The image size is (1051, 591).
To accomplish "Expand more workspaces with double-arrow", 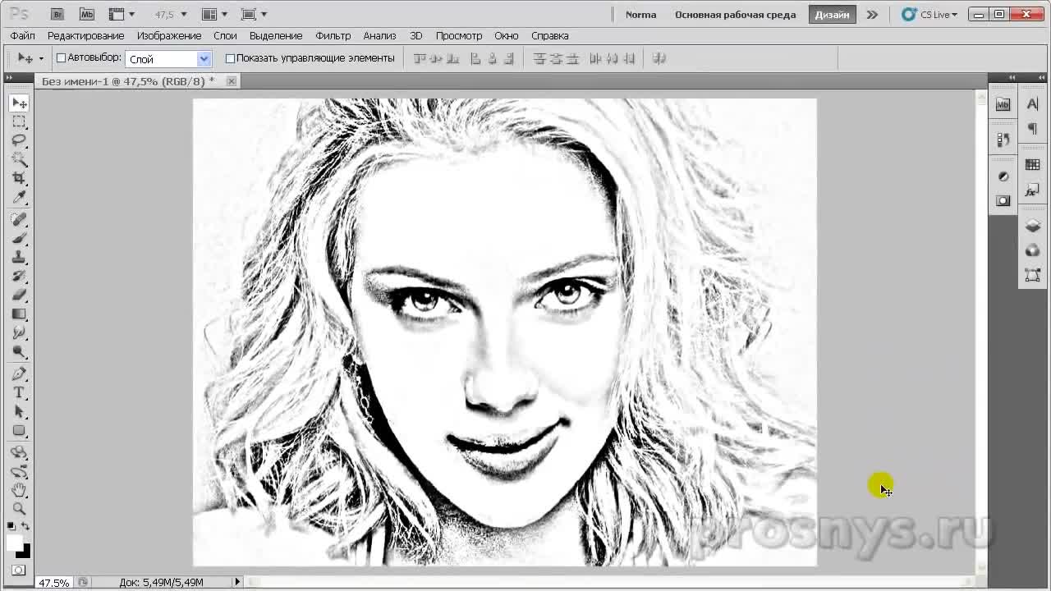I will point(872,14).
